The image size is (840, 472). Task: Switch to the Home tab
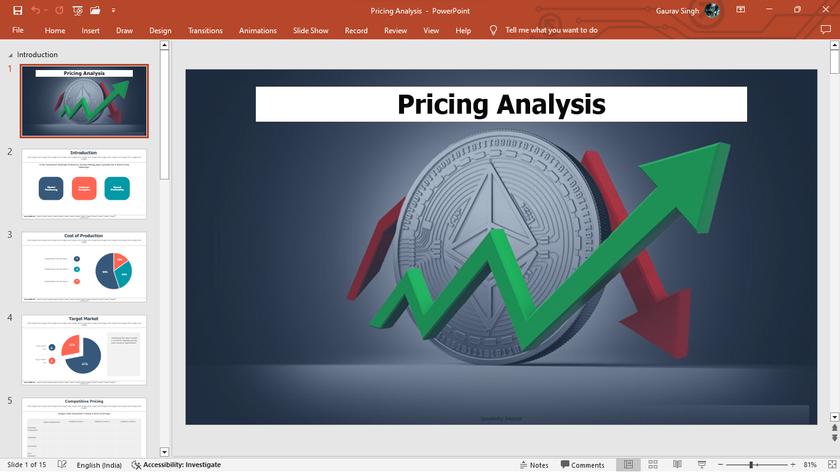[55, 30]
